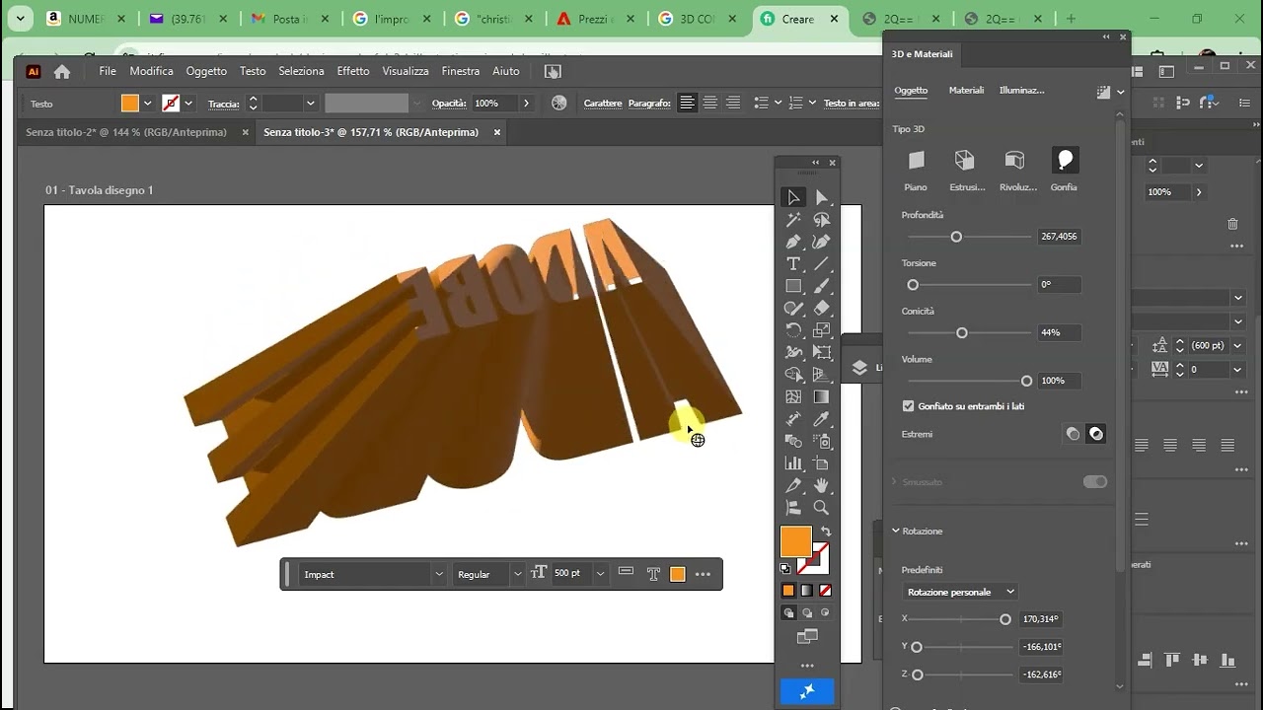Select the Magic Wand tool

793,220
